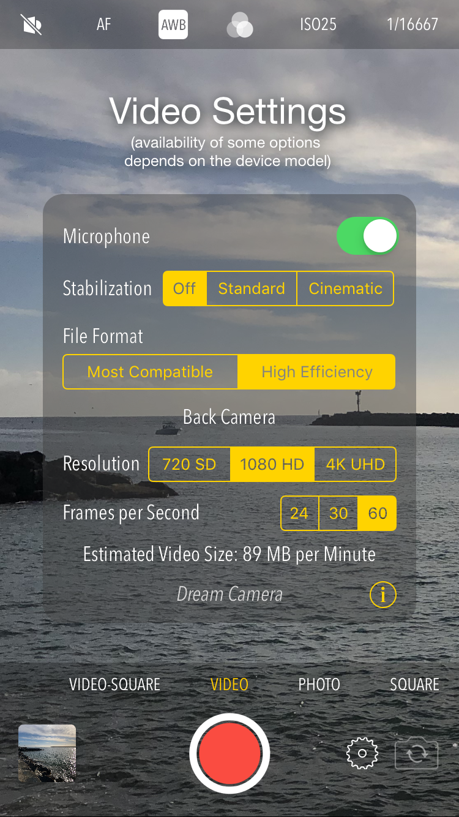459x817 pixels.
Task: Open the last captured photo thumbnail
Action: [47, 753]
